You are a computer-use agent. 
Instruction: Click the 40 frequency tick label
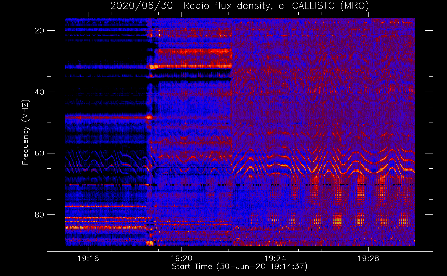(40, 92)
